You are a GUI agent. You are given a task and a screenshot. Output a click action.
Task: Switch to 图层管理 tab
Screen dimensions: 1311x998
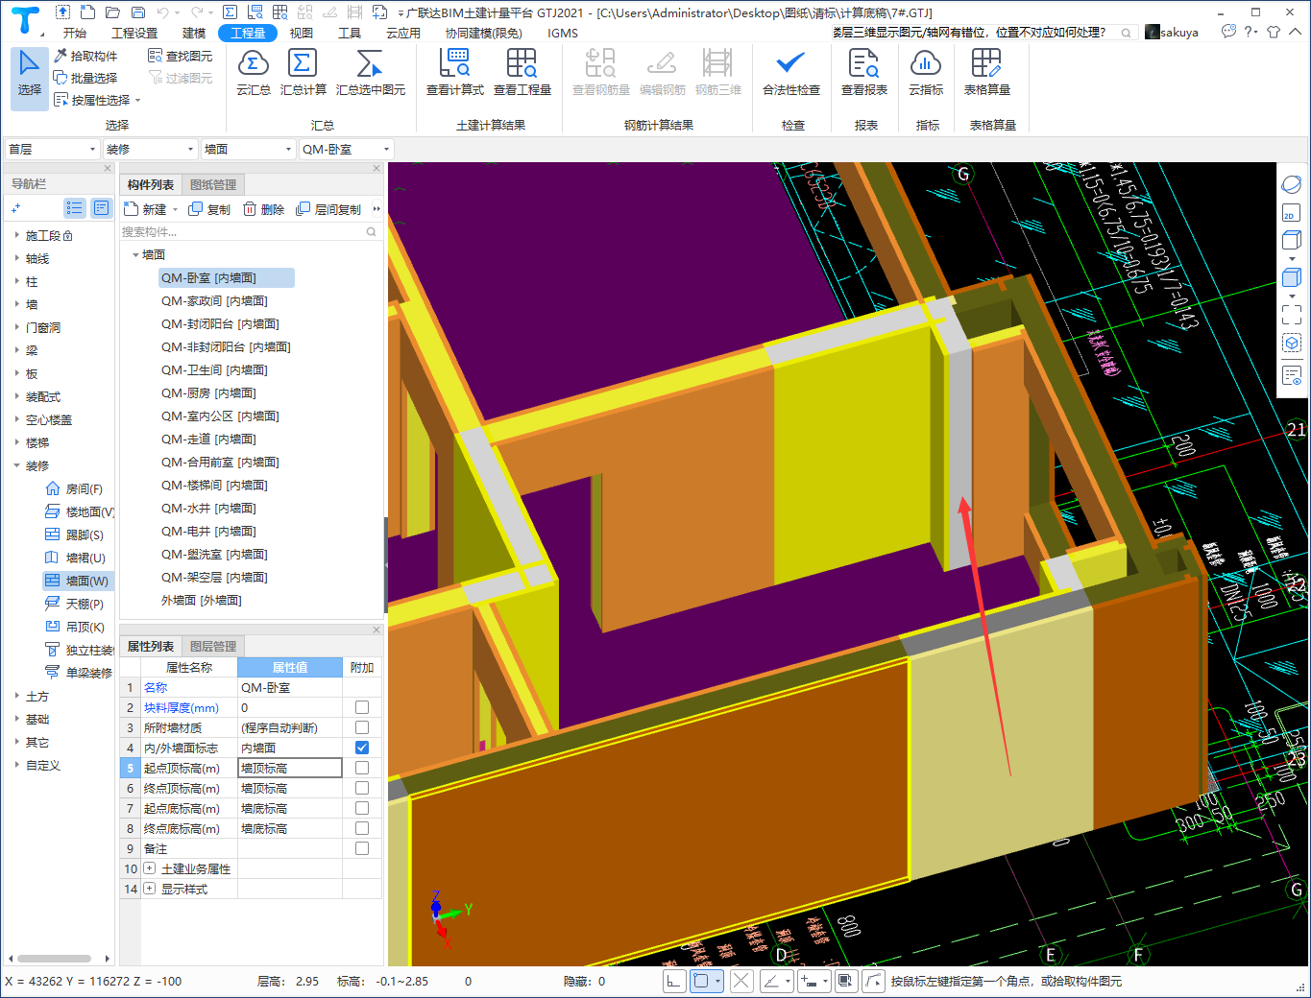[x=213, y=646]
